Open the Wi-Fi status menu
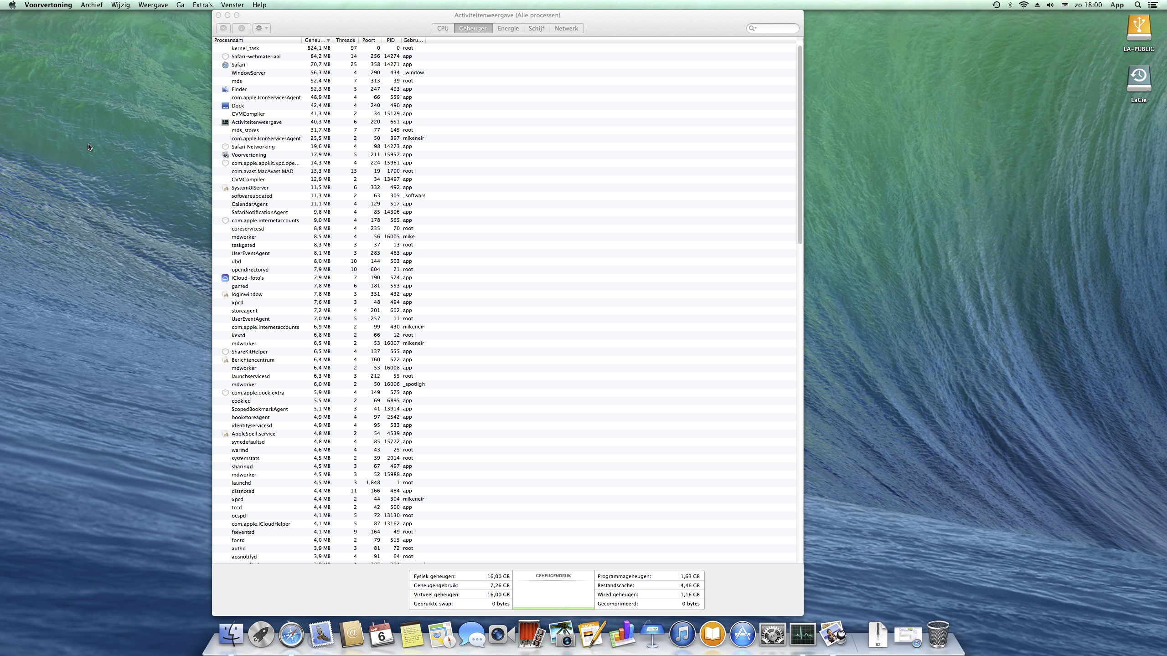The width and height of the screenshot is (1167, 656). click(1023, 5)
